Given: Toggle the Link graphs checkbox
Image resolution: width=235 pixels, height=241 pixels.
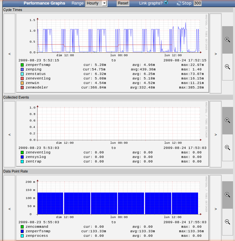Looking at the screenshot, I should tap(166, 3).
